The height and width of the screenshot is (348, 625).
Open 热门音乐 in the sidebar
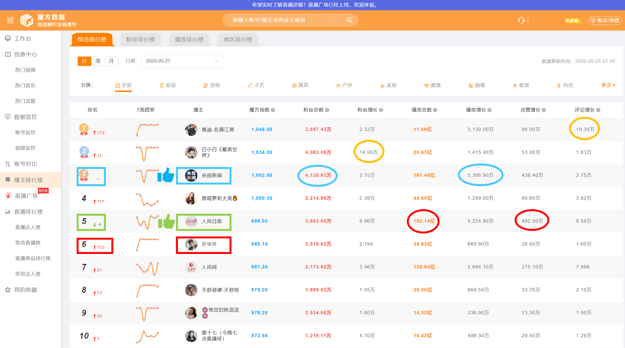tap(25, 85)
